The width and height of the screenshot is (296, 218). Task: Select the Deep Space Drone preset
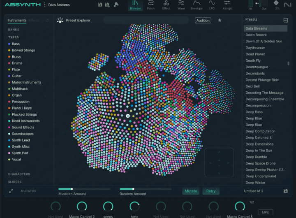261,163
